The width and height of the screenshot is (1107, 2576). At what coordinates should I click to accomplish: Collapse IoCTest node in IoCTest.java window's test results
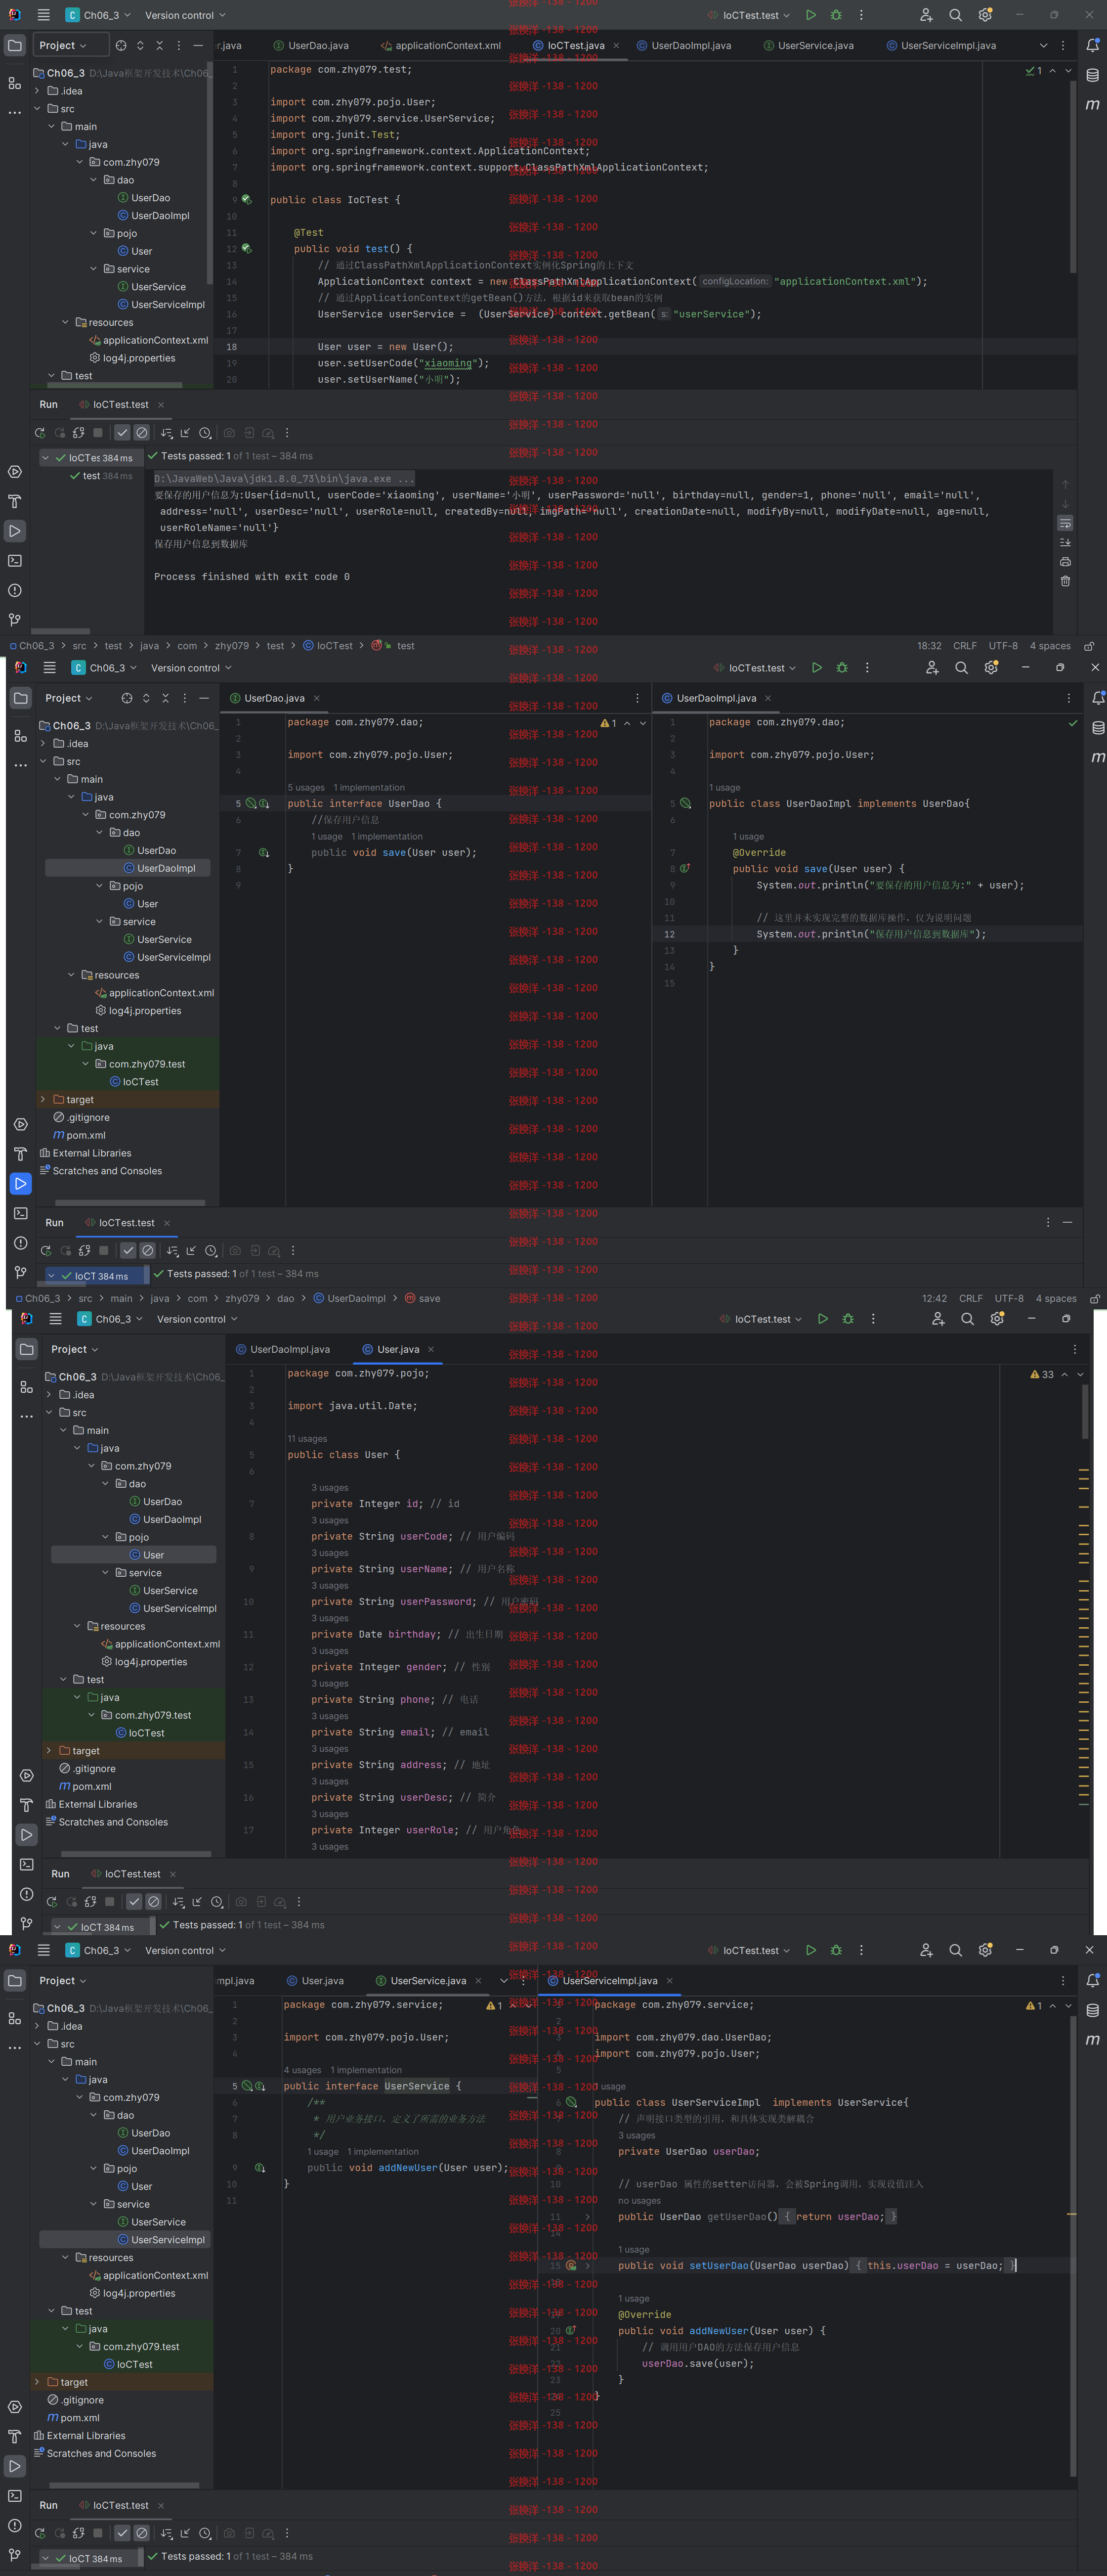(46, 457)
